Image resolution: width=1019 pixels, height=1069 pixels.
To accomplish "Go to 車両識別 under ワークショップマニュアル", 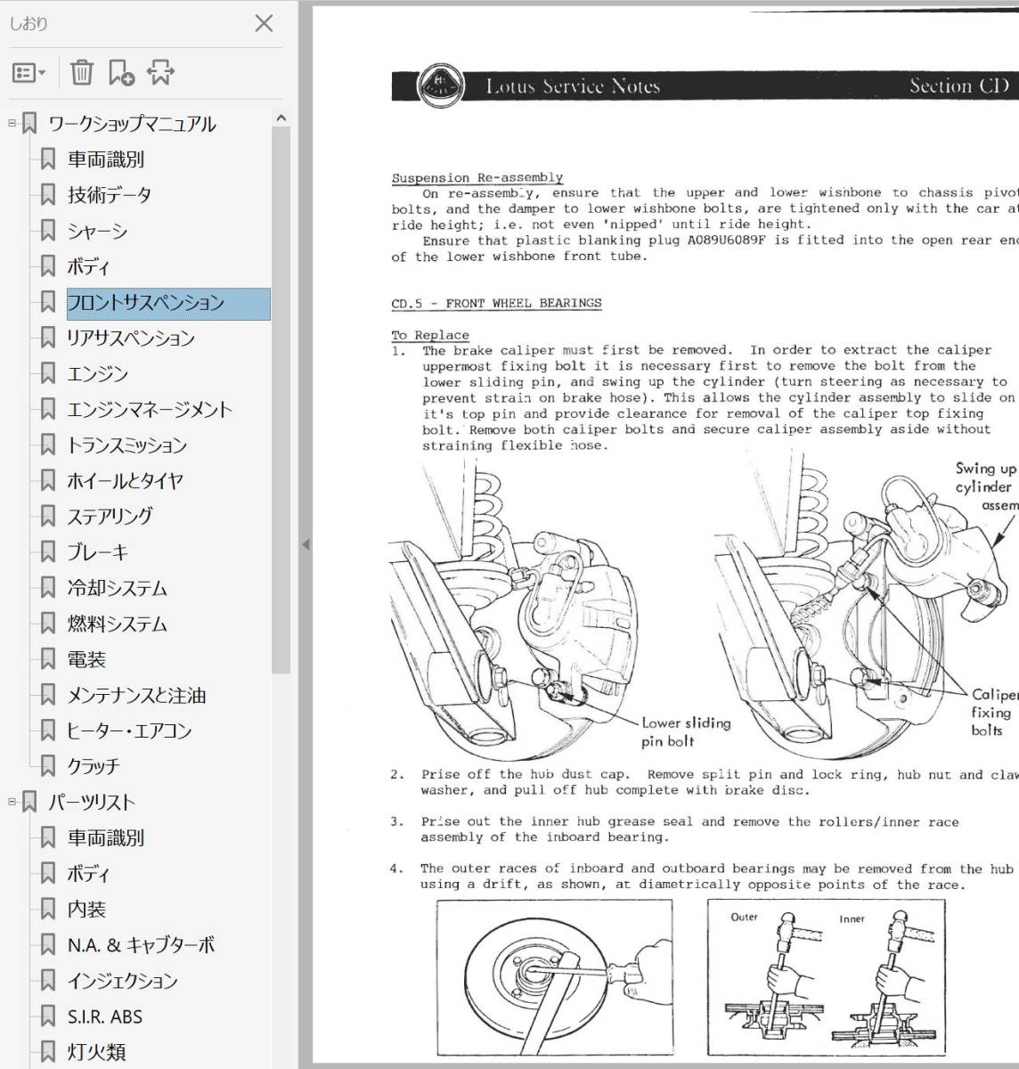I will click(106, 159).
